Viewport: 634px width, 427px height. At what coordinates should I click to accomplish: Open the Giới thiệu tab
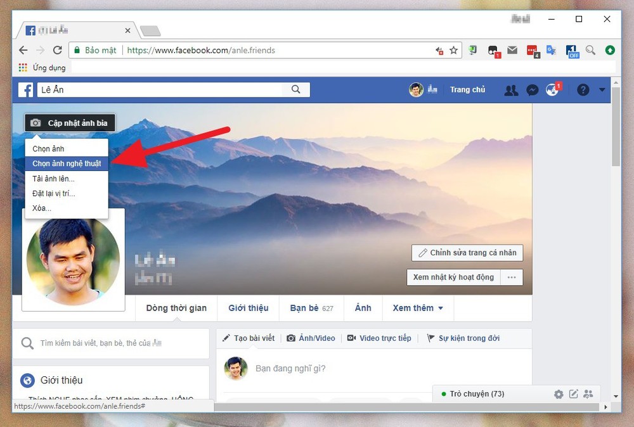point(249,308)
